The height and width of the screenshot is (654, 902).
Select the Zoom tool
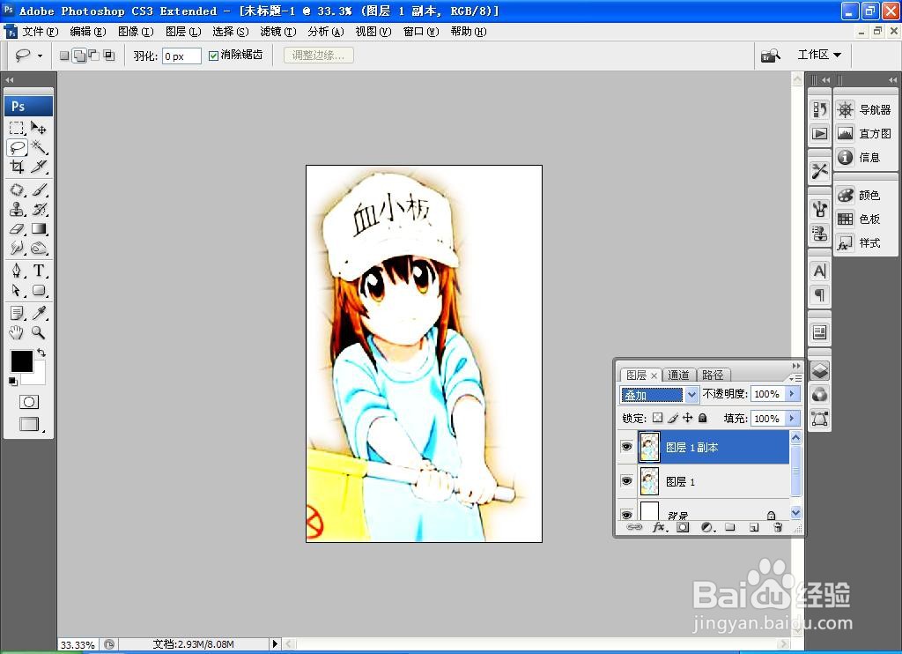pyautogui.click(x=39, y=332)
